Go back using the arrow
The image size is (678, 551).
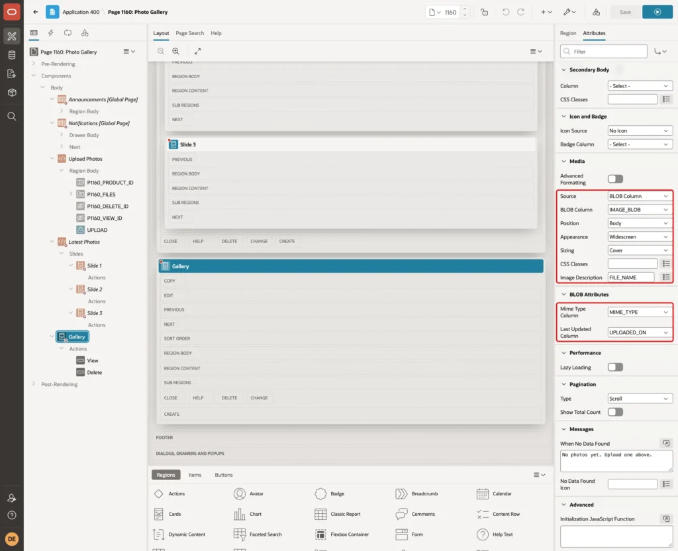coord(36,12)
